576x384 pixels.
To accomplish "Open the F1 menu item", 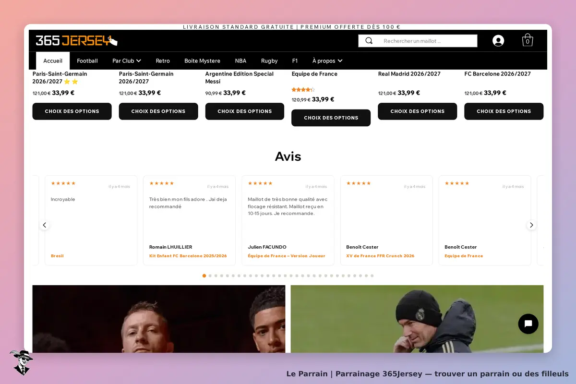I will click(295, 61).
